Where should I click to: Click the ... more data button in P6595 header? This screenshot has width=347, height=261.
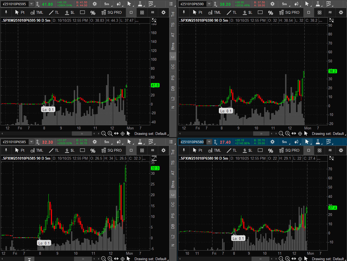click(137, 20)
